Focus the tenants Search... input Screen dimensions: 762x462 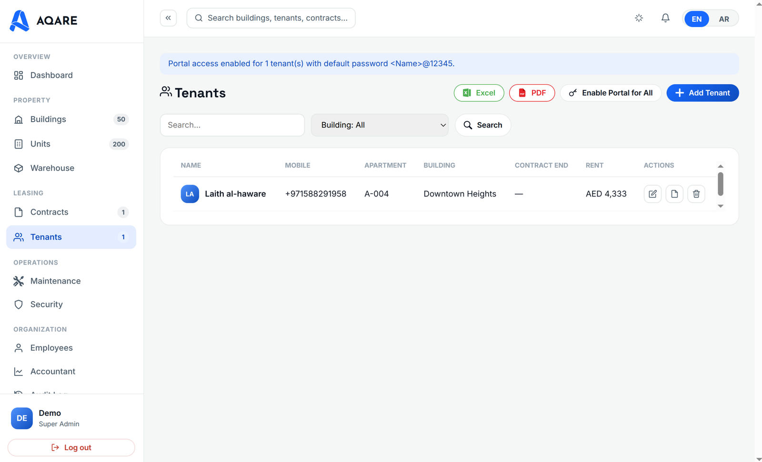pyautogui.click(x=232, y=125)
